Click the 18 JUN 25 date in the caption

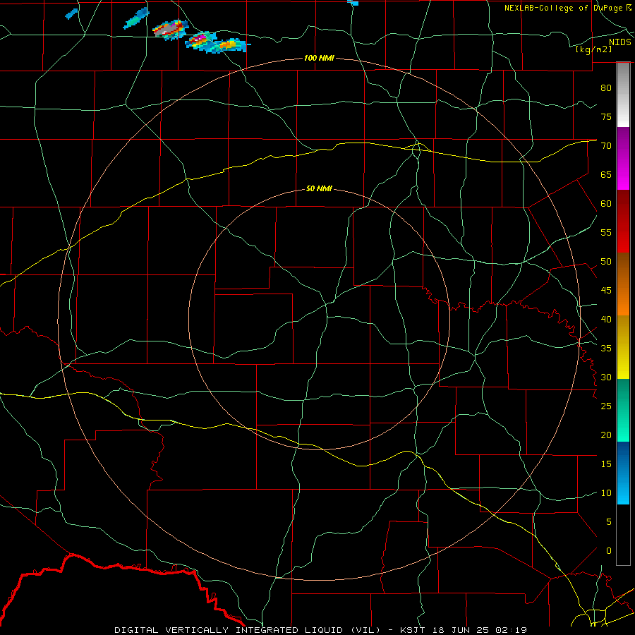point(461,630)
